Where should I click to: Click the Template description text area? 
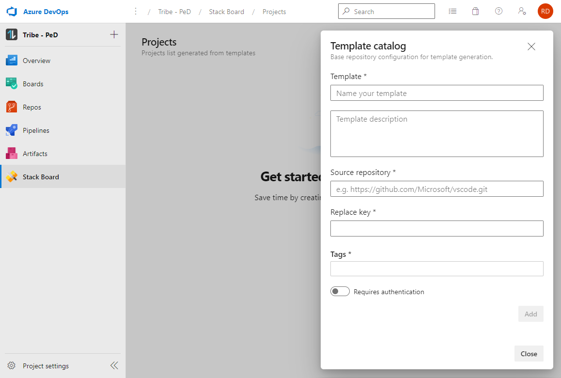(x=437, y=134)
